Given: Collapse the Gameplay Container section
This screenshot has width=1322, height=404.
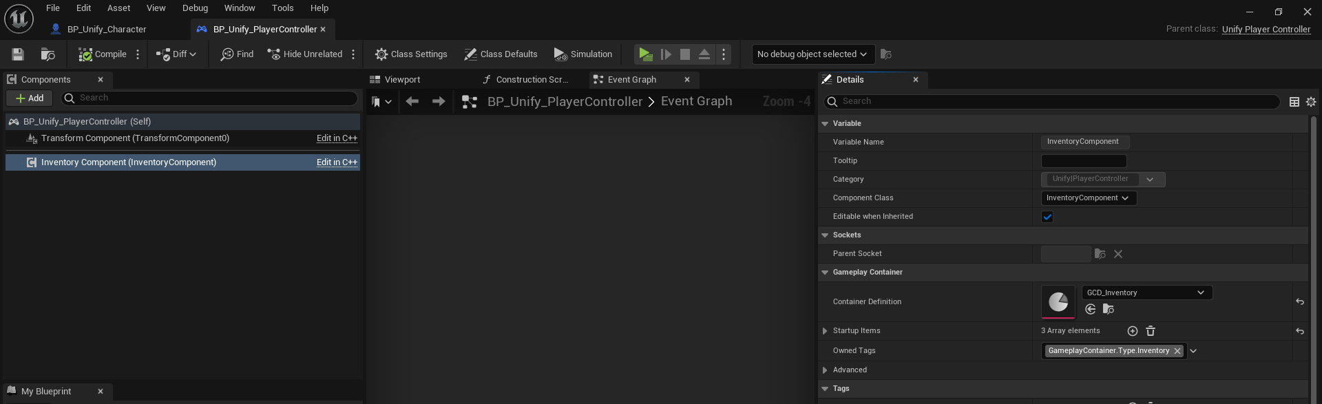Looking at the screenshot, I should pos(825,273).
